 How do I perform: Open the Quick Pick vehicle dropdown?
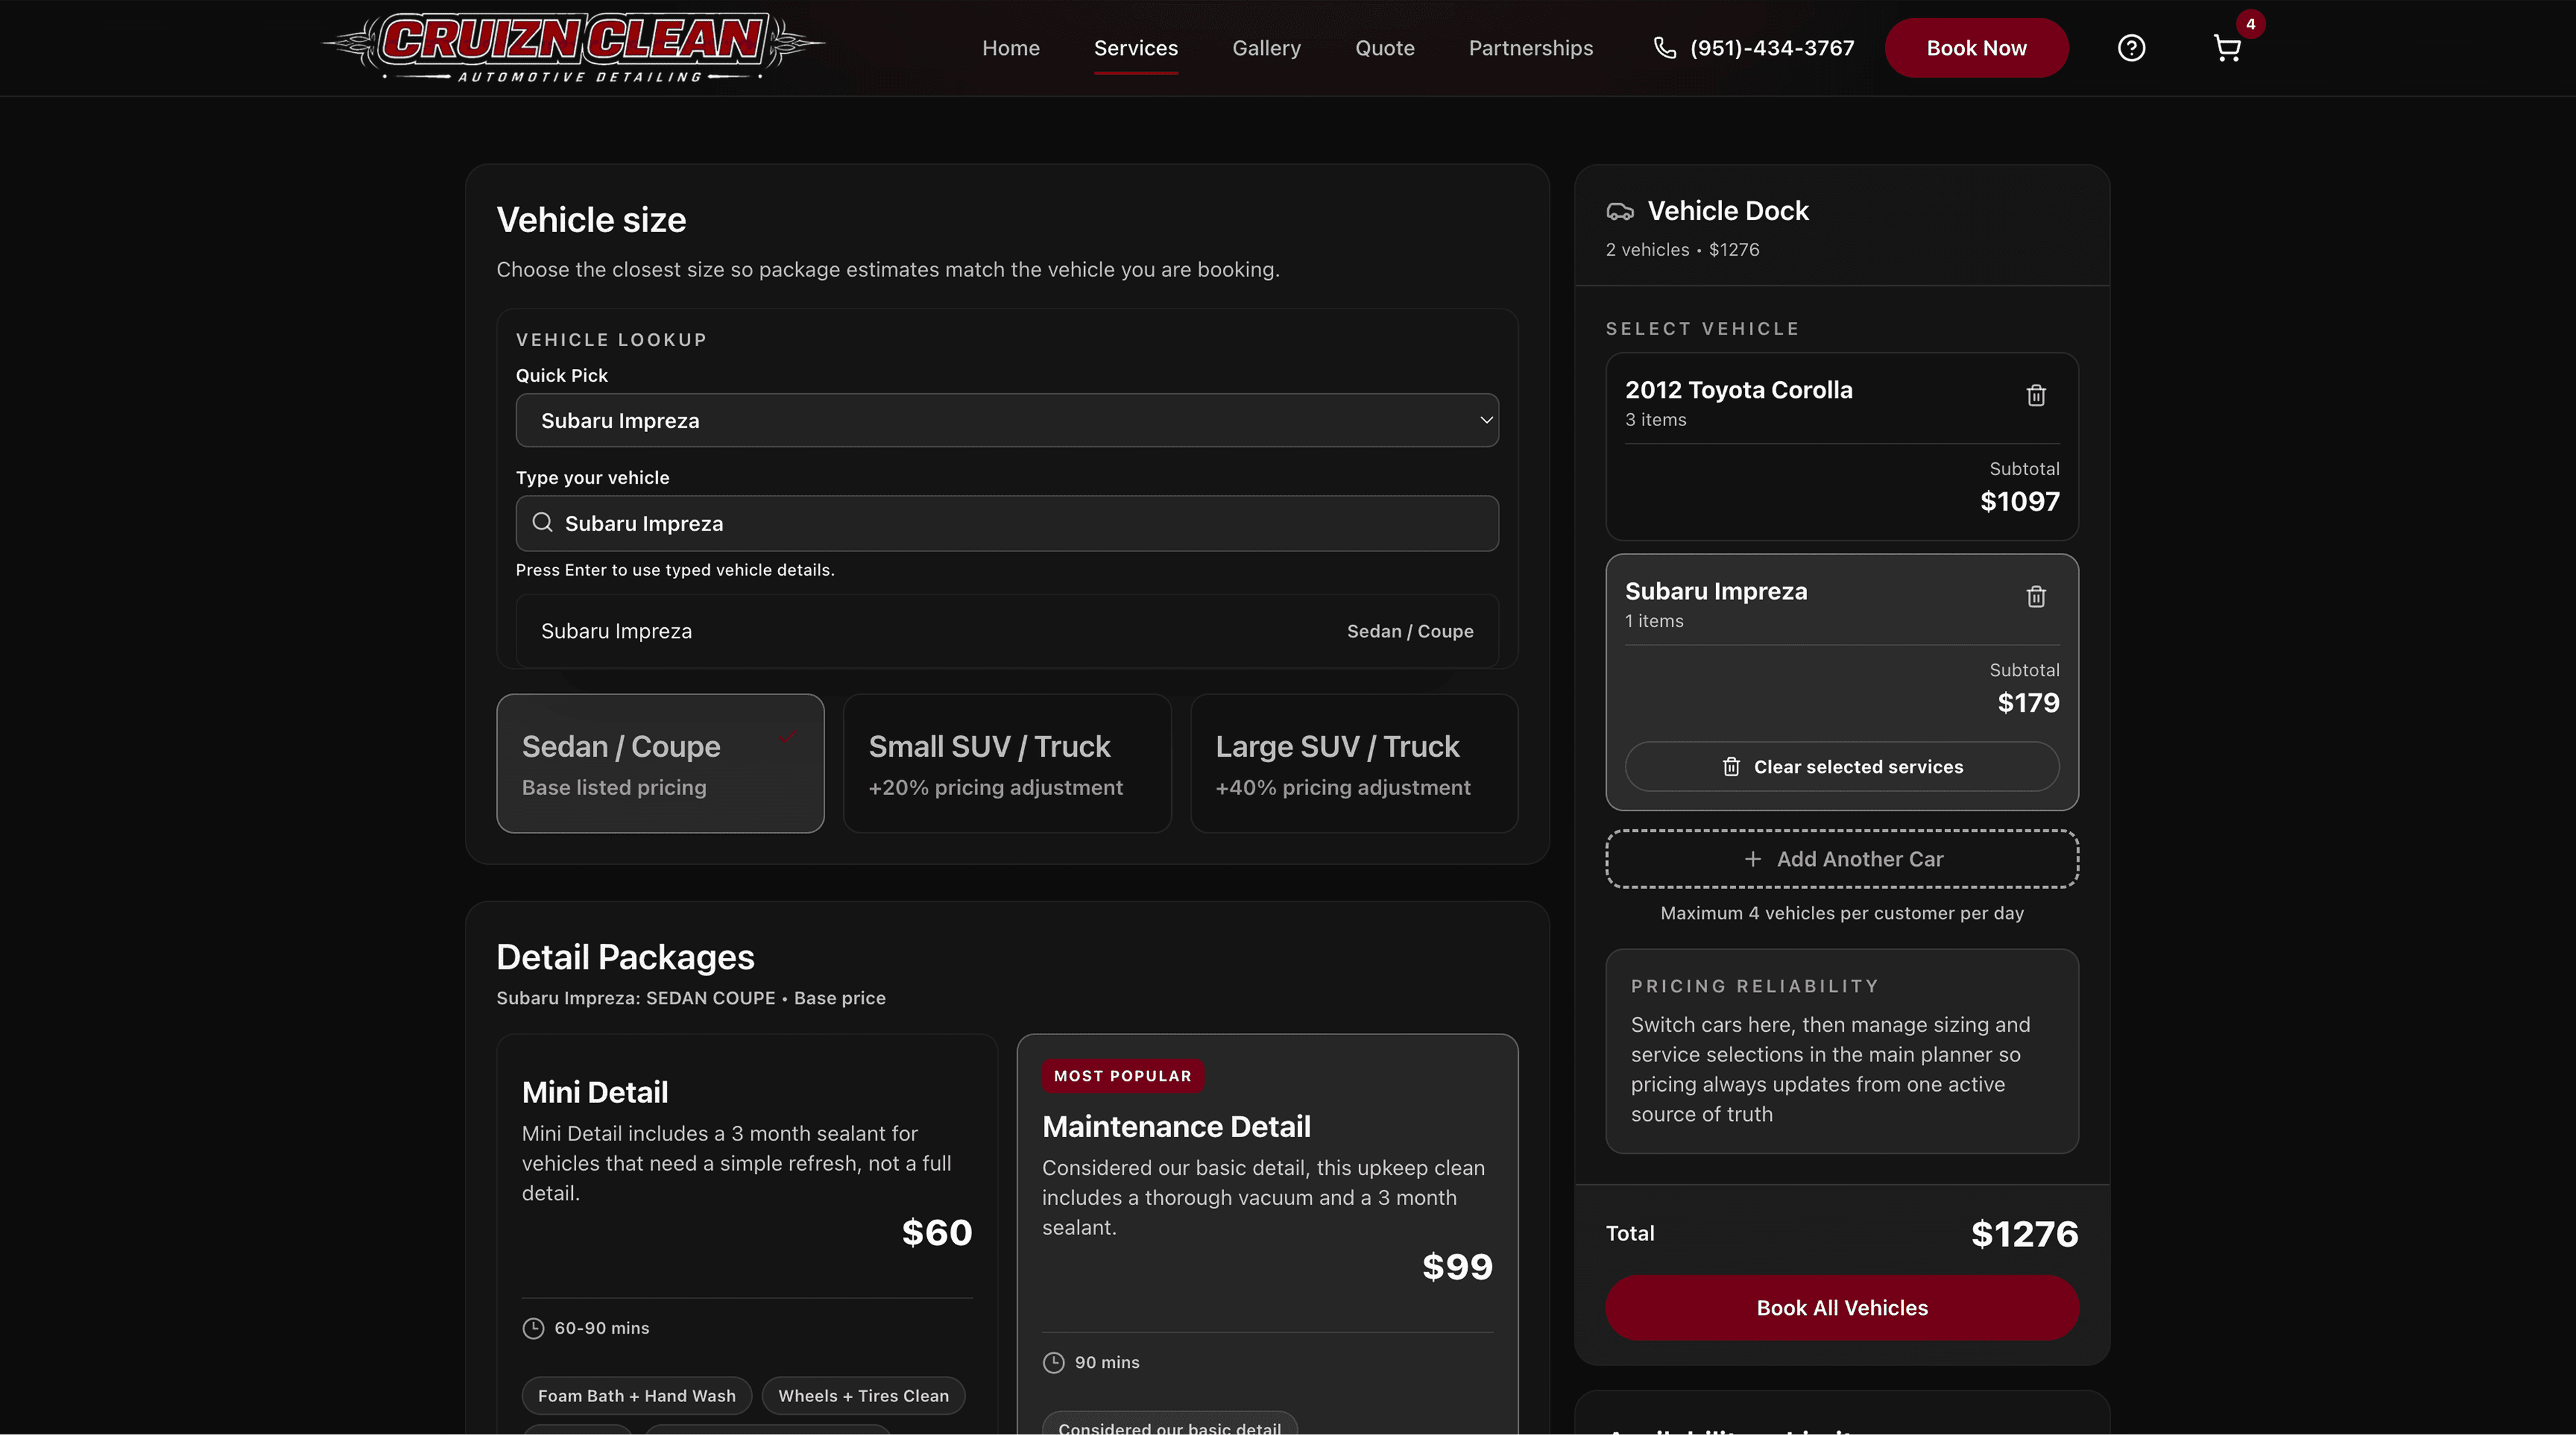(x=1007, y=420)
